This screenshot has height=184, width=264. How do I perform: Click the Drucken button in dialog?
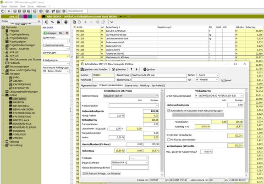pyautogui.click(x=149, y=69)
